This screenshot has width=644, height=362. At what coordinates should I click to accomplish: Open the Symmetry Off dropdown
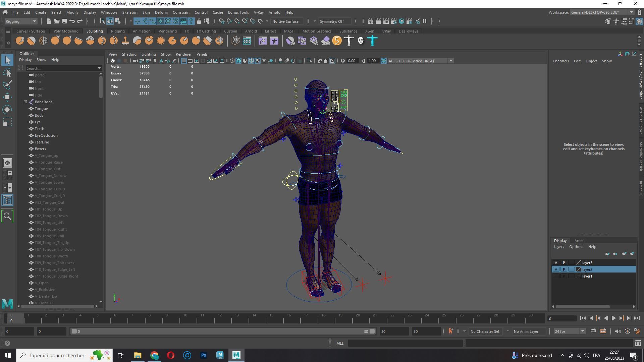(335, 21)
